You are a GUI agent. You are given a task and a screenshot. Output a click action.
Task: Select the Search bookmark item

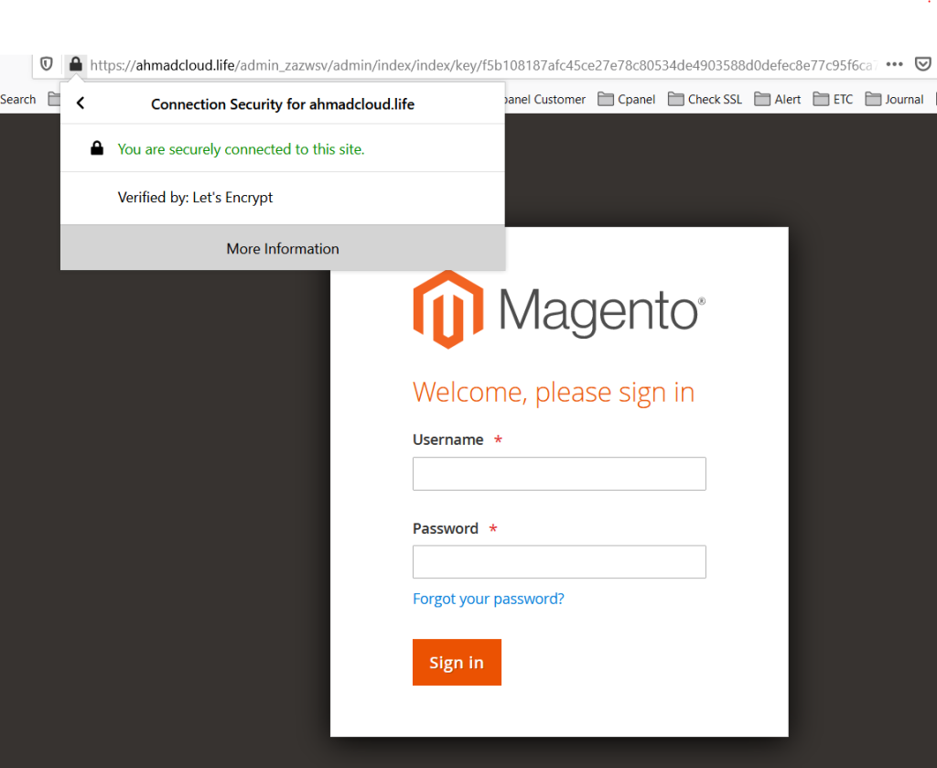[18, 99]
